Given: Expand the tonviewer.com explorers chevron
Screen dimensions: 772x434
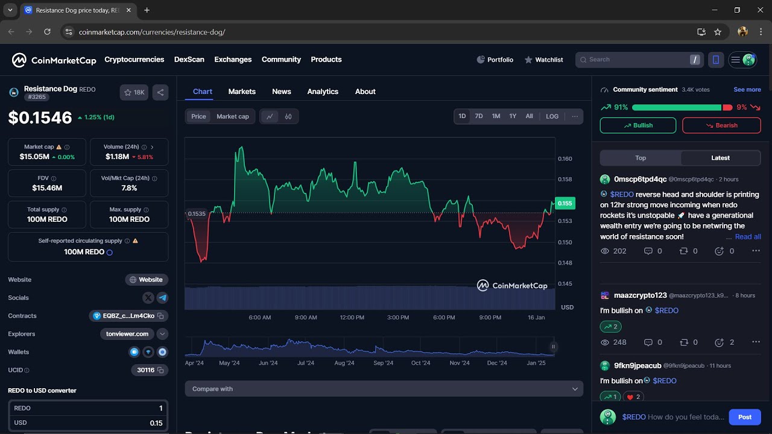Looking at the screenshot, I should 162,334.
